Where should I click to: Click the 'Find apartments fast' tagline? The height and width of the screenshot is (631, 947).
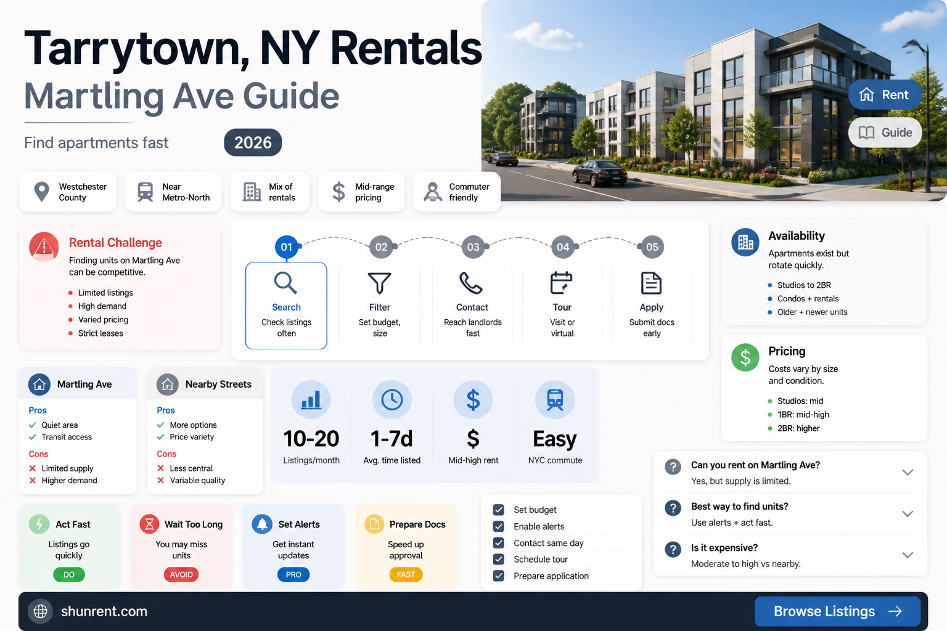[x=96, y=143]
